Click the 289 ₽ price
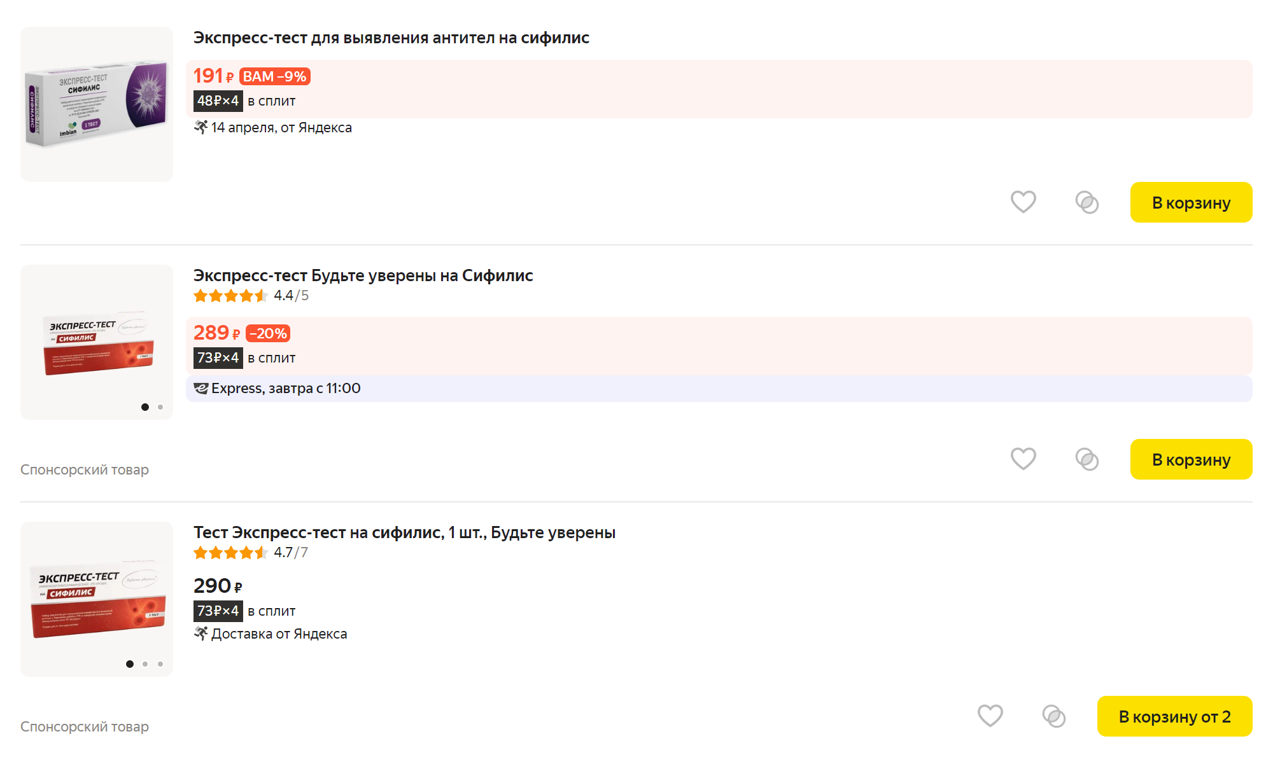This screenshot has width=1273, height=776. 217,333
